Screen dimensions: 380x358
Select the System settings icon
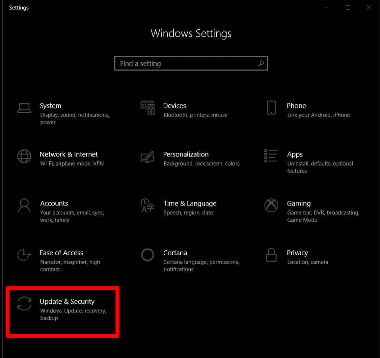pos(24,108)
